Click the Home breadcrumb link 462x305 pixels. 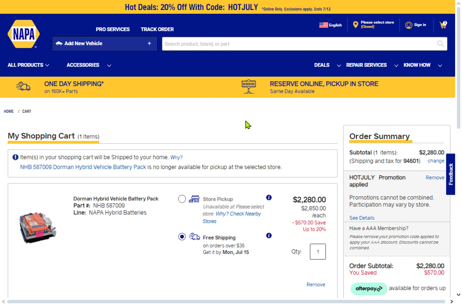pos(9,111)
